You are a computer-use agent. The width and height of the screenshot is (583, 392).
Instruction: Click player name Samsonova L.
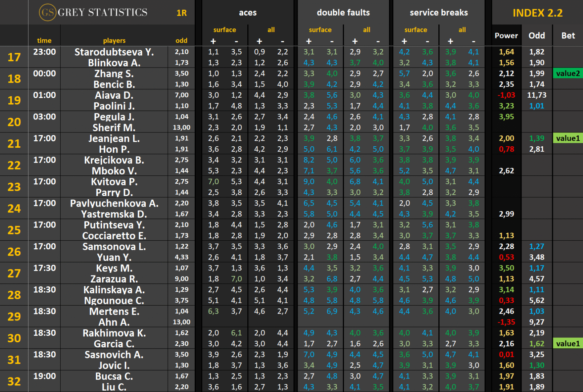coord(114,247)
